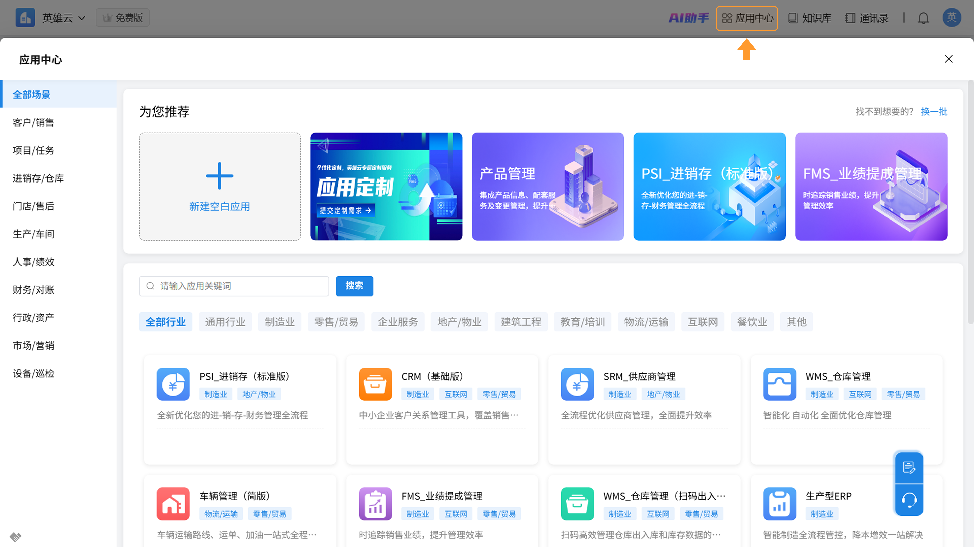
Task: Open the 通讯录 menu item
Action: (x=867, y=18)
